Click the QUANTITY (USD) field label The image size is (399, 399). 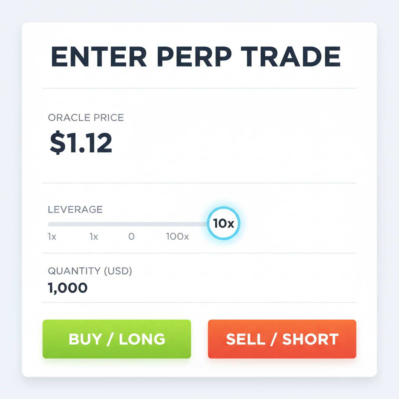[x=90, y=271]
